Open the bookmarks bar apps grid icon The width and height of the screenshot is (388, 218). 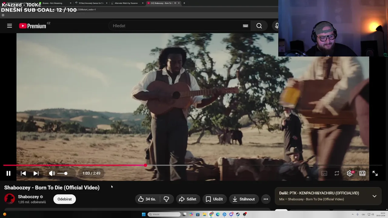click(3, 15)
